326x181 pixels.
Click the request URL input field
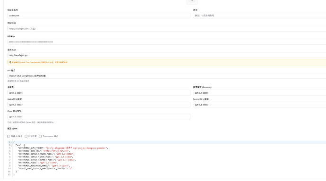coord(166,55)
